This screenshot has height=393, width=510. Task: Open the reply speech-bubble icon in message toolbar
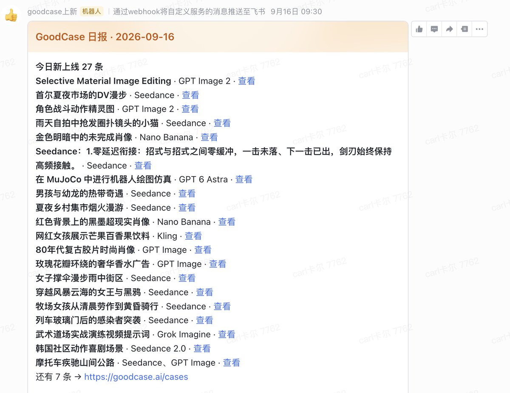[434, 29]
